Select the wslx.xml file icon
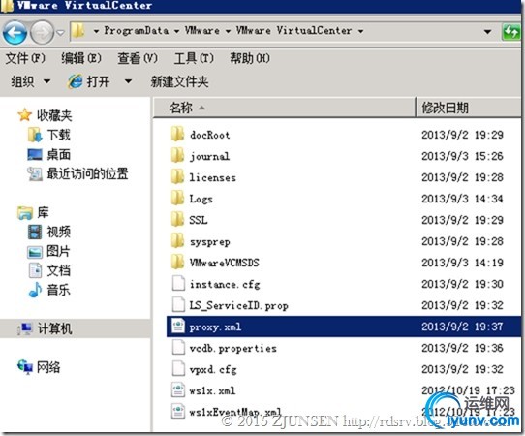The width and height of the screenshot is (525, 436). tap(178, 390)
